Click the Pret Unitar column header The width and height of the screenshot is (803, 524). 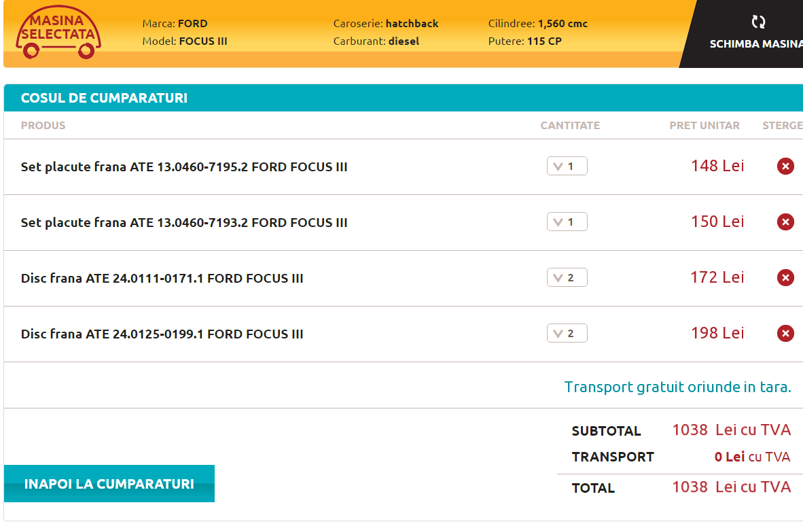704,126
